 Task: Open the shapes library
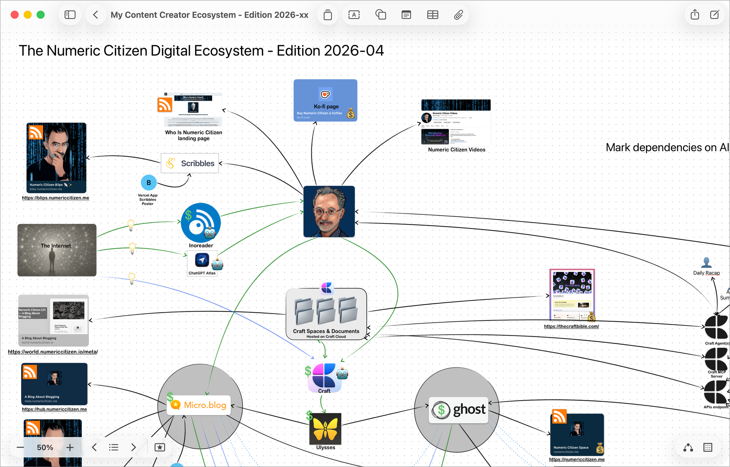pyautogui.click(x=380, y=15)
